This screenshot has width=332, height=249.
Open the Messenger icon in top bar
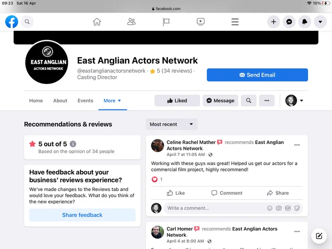pos(289,21)
